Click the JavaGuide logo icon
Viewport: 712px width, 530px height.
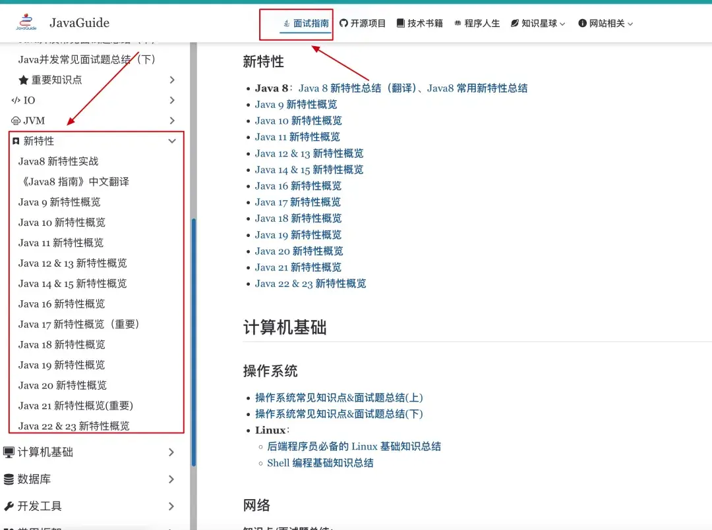(x=26, y=22)
